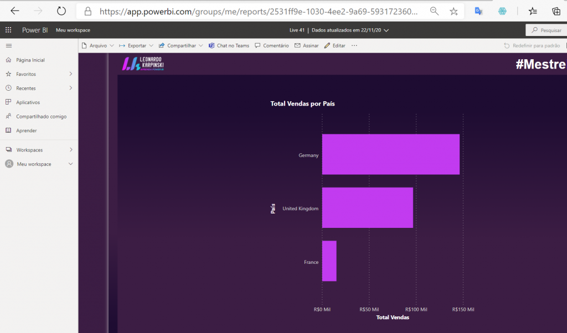The height and width of the screenshot is (333, 567).
Task: Add a Comentário to the report
Action: [x=272, y=45]
